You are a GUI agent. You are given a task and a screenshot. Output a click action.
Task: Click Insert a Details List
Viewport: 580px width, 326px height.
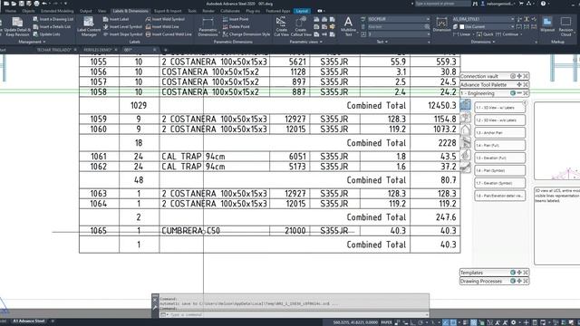coord(53,26)
